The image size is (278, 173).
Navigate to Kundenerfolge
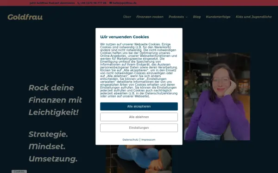click(218, 17)
